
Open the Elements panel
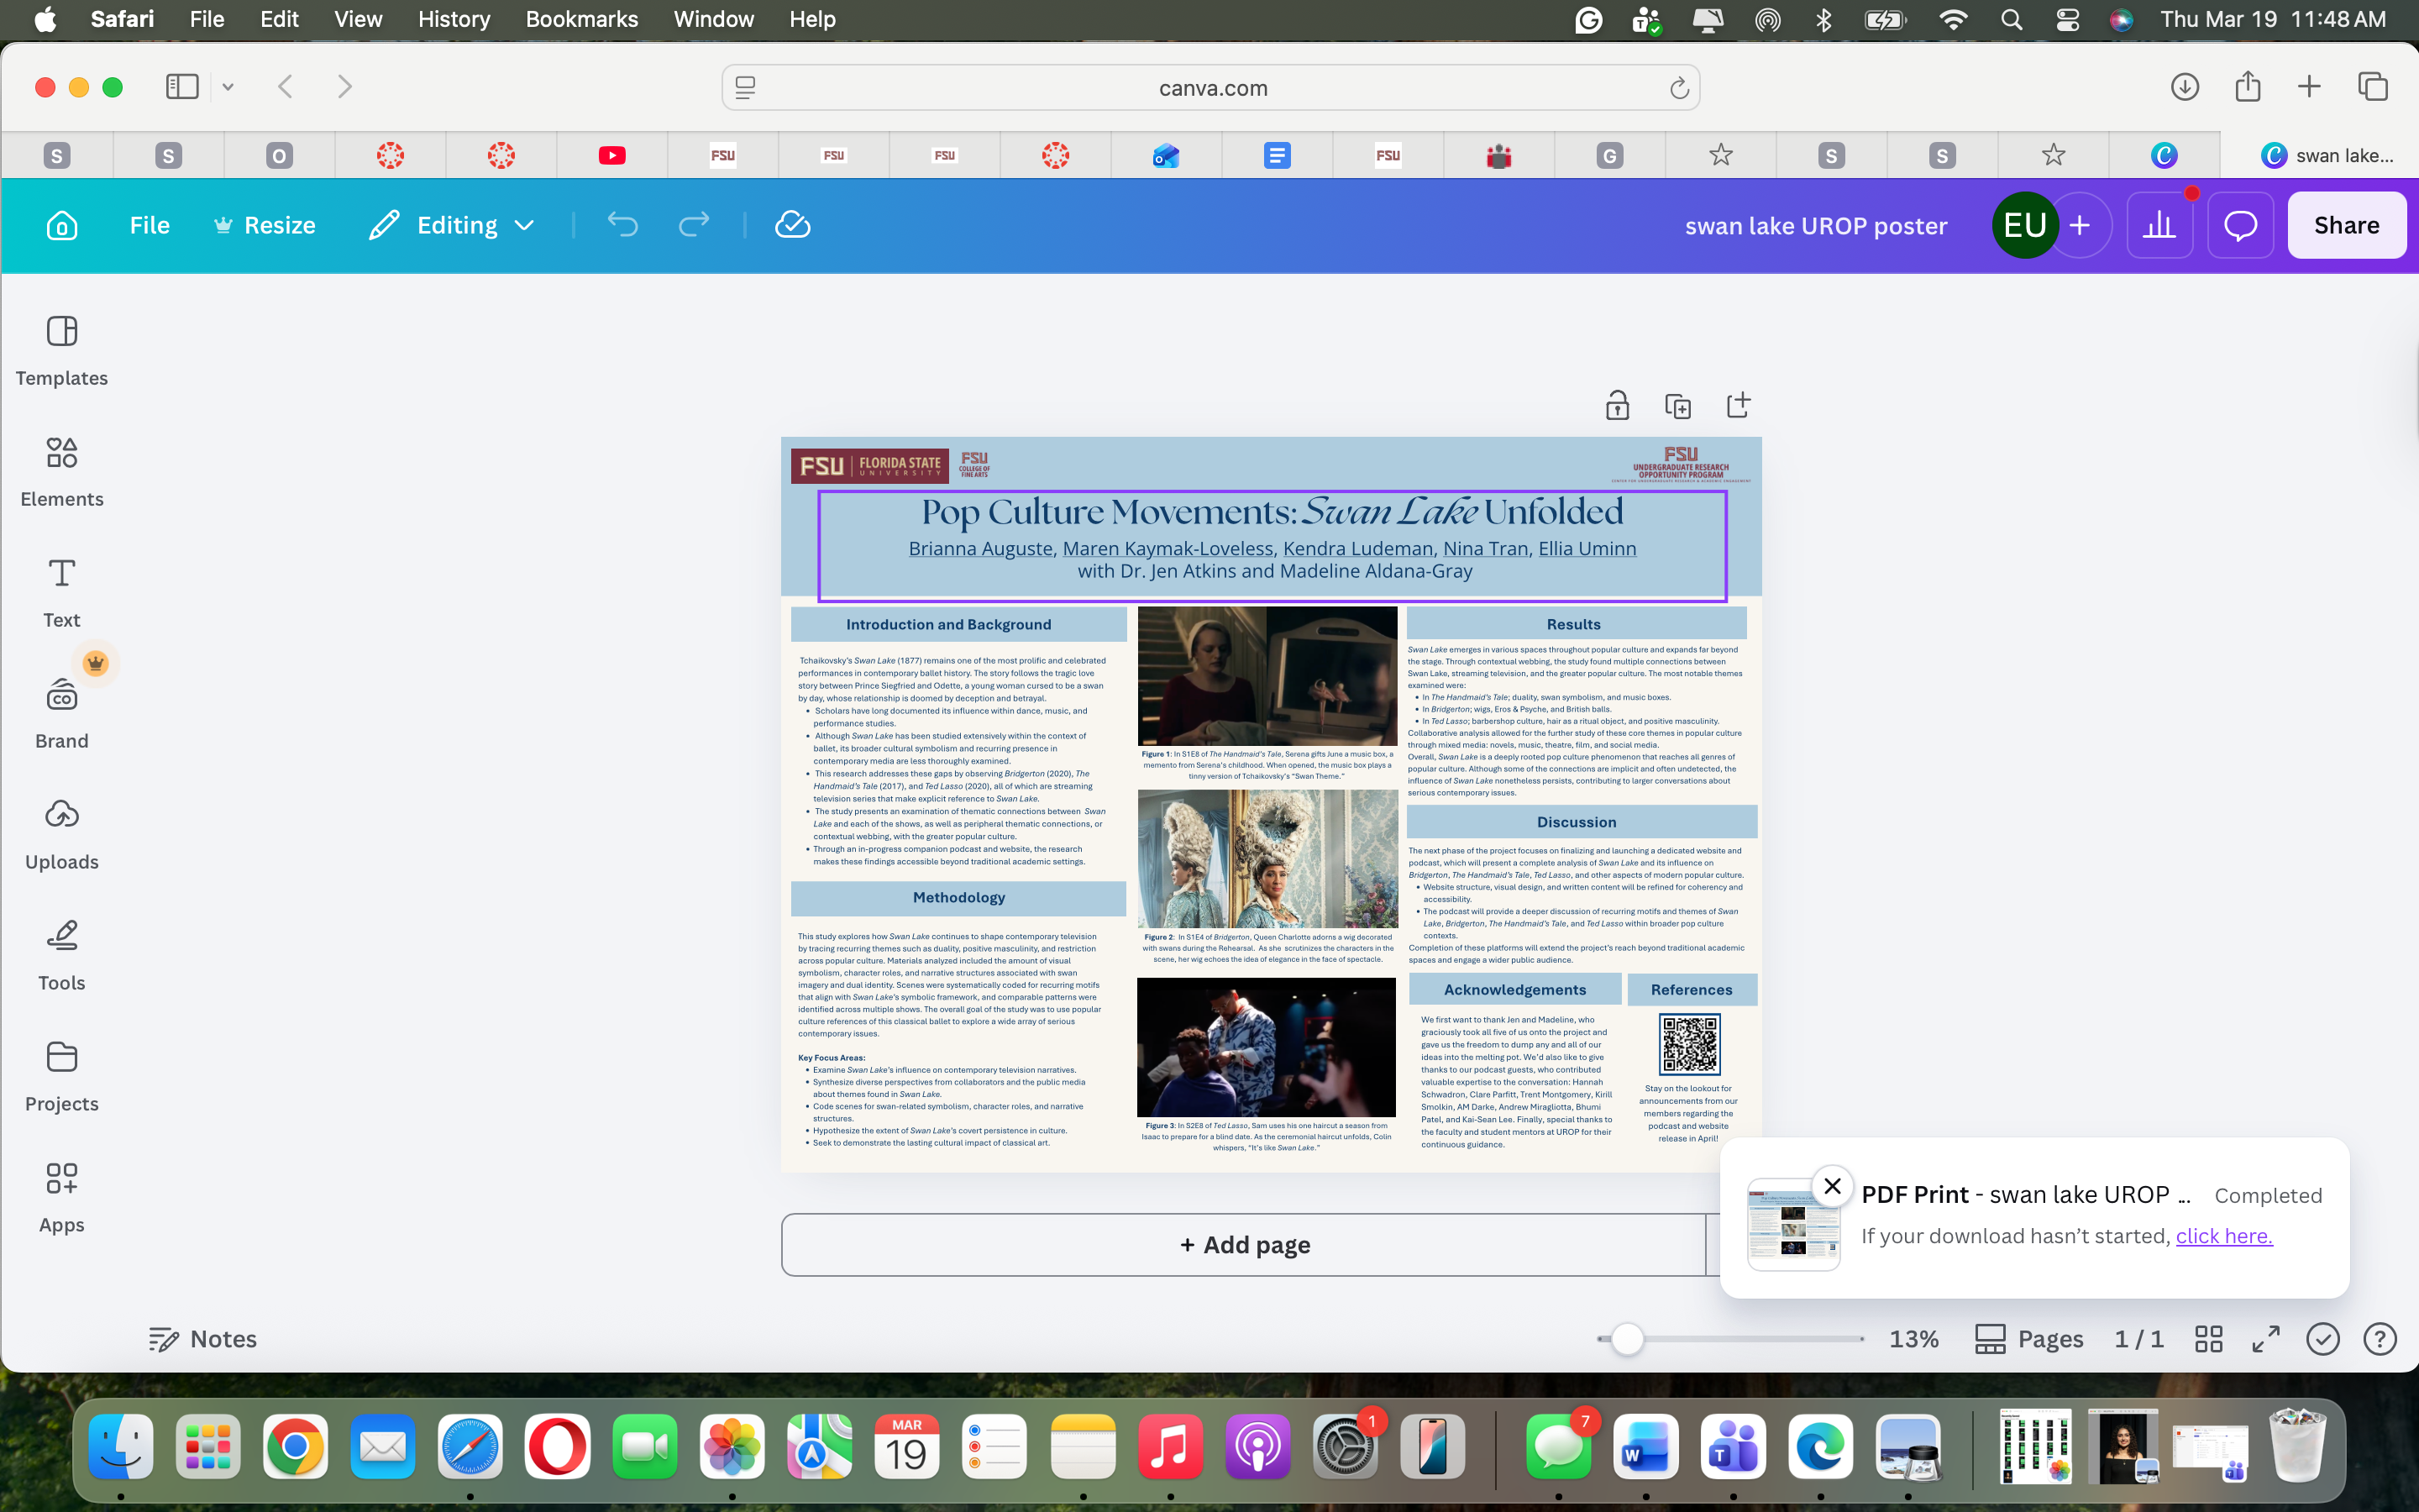point(61,470)
